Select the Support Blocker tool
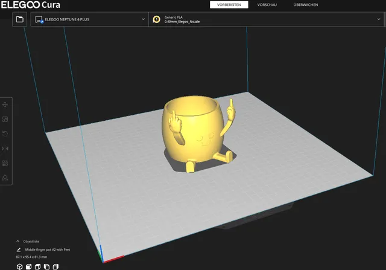The width and height of the screenshot is (386, 270). click(5, 178)
